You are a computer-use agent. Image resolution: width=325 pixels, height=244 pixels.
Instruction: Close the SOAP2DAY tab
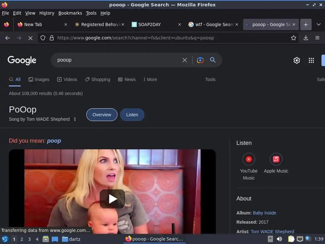[x=180, y=24]
